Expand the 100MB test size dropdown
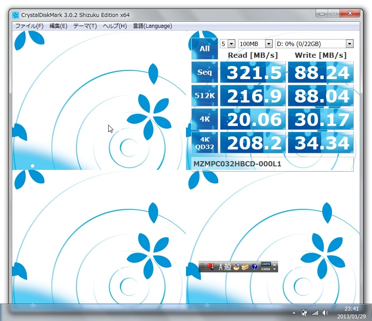 pyautogui.click(x=255, y=44)
